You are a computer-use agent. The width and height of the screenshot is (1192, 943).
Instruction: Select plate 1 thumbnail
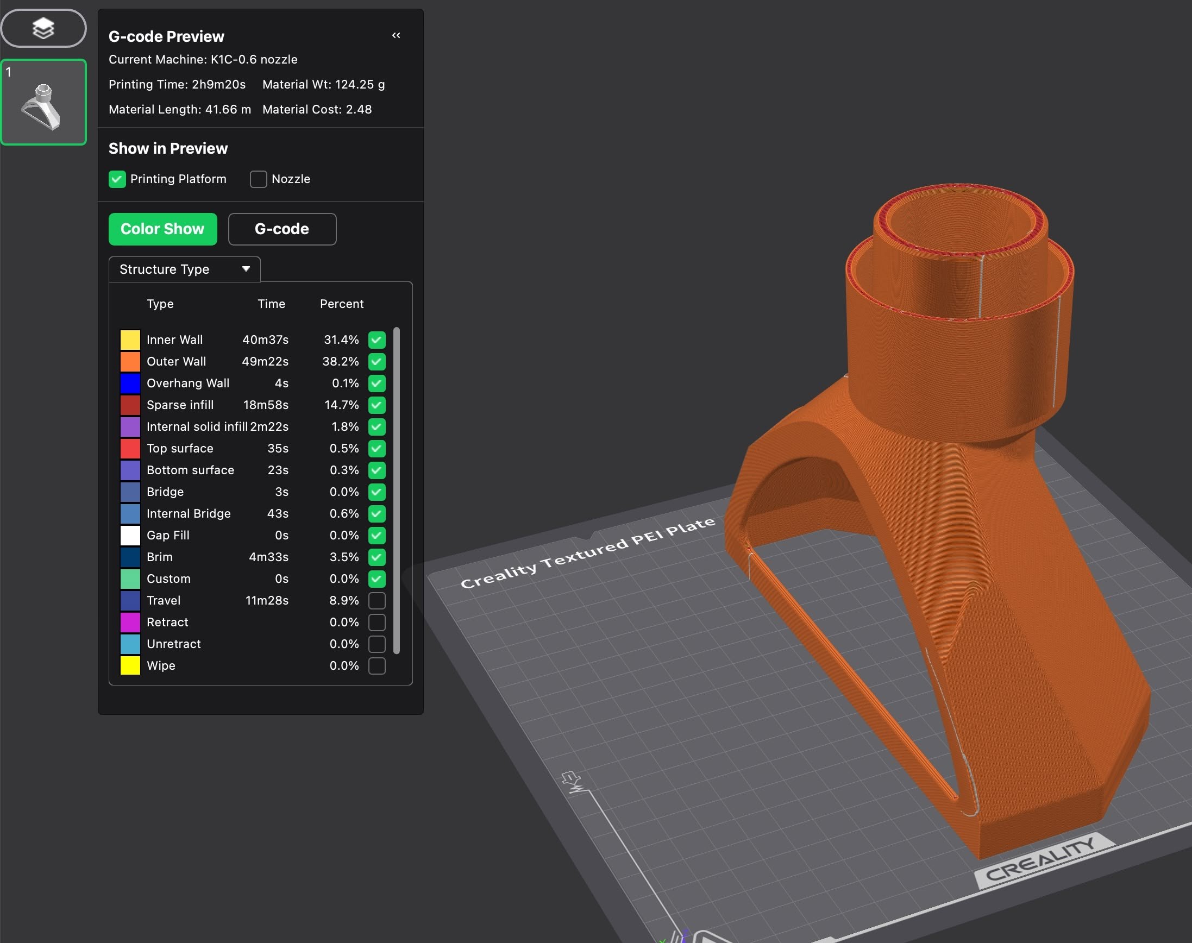coord(43,103)
